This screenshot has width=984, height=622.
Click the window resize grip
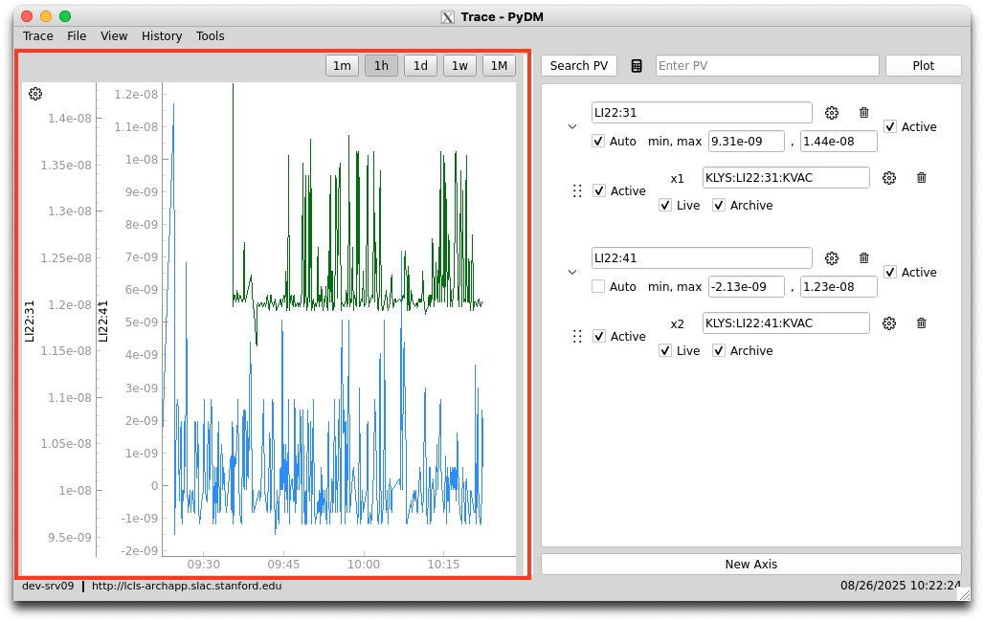pyautogui.click(x=964, y=594)
